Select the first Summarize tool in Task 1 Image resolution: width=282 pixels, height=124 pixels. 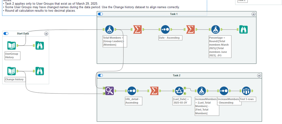(x=137, y=29)
